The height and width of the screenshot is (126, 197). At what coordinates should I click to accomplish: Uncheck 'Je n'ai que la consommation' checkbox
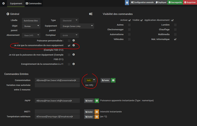(69, 46)
